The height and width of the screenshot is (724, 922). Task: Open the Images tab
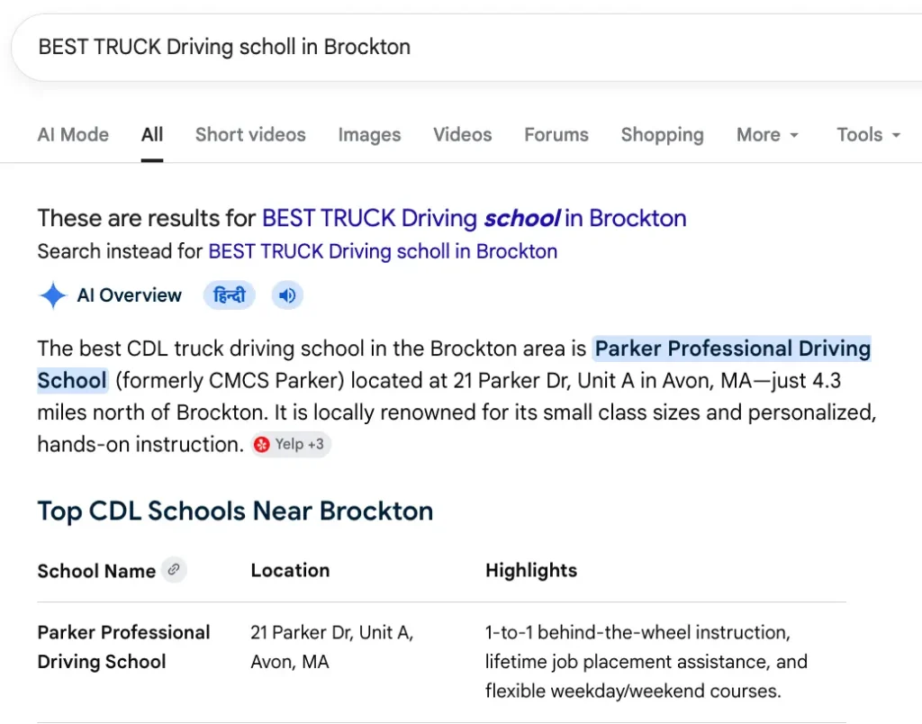(369, 135)
